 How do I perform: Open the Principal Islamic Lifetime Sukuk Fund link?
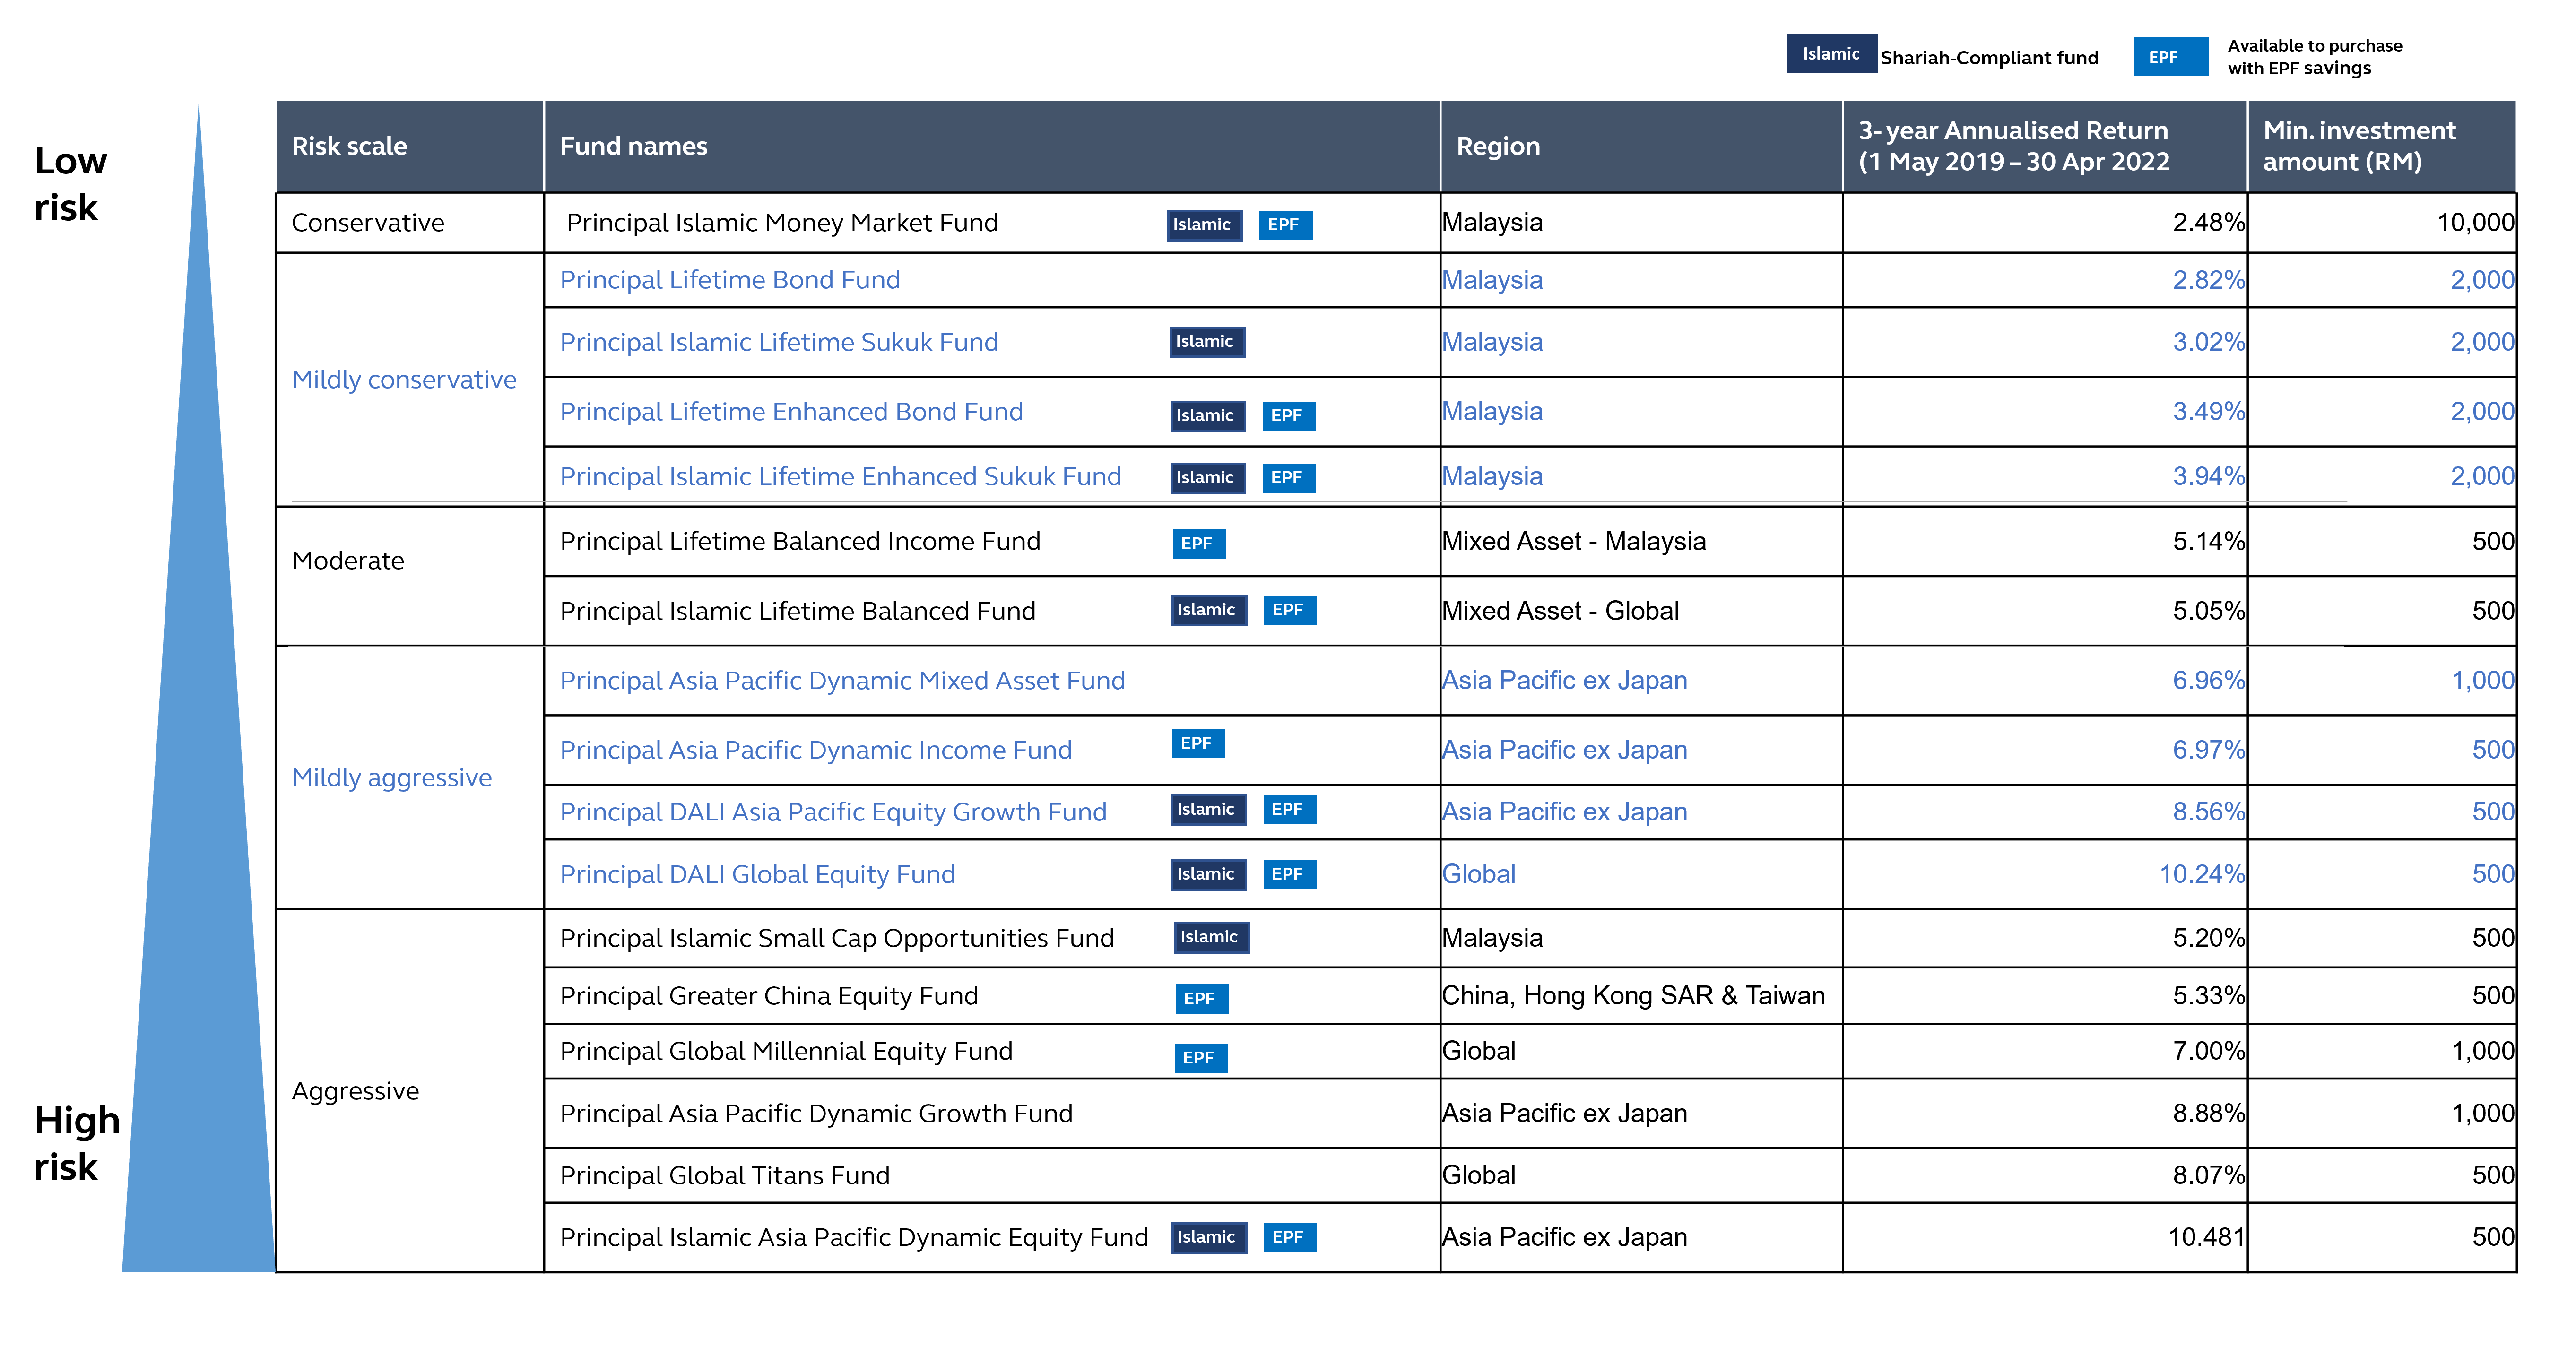coord(779,342)
